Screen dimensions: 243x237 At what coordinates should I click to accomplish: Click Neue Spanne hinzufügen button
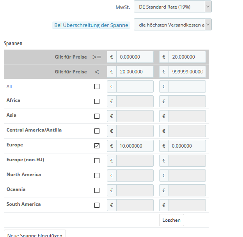[x=35, y=234]
